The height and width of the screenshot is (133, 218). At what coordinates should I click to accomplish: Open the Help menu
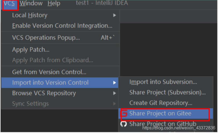[54, 3]
